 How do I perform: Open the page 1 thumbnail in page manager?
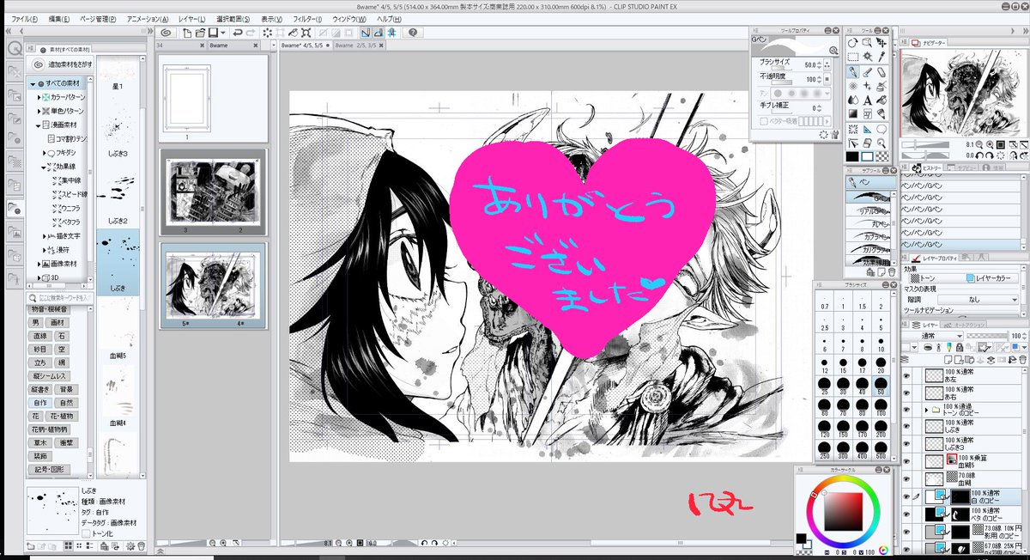coord(187,100)
